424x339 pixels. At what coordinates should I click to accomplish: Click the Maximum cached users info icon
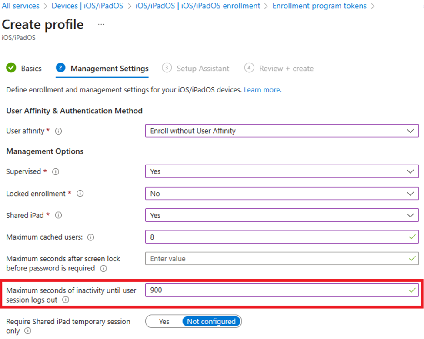coord(90,237)
